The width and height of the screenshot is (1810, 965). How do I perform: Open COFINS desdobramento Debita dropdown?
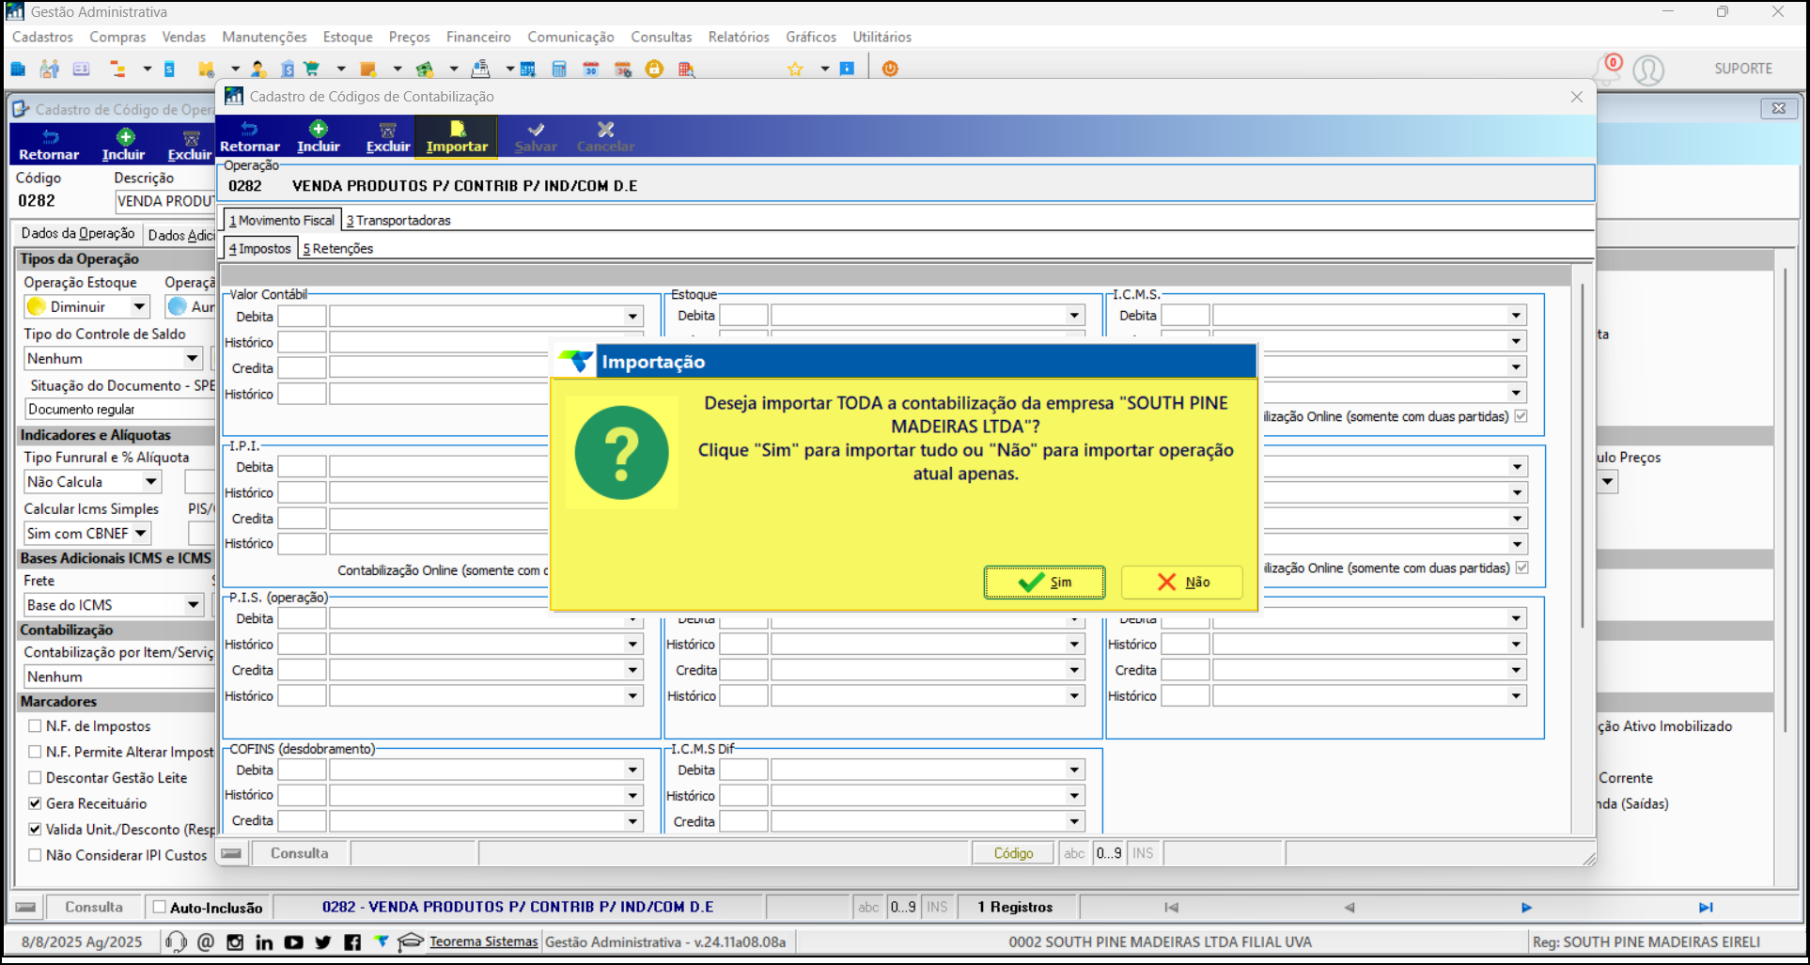(x=632, y=770)
